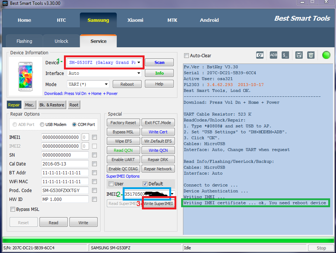Open the shell terminal icon

point(285,55)
